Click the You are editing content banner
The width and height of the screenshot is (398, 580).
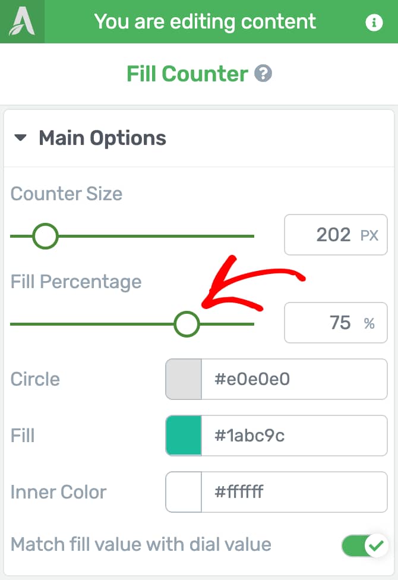click(x=205, y=21)
